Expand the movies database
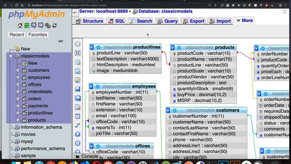This screenshot has height=164, width=291. [x=11, y=134]
